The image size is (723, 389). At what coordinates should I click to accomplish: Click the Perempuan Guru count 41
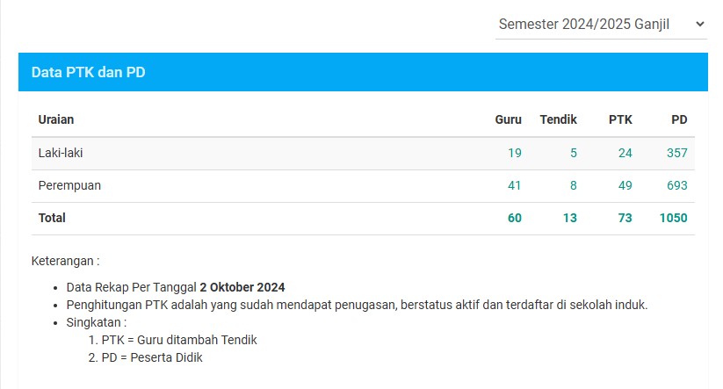tap(515, 185)
